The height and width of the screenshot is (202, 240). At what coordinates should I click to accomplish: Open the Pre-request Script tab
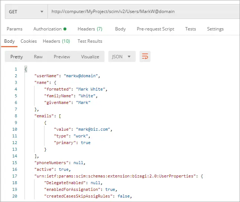click(155, 29)
